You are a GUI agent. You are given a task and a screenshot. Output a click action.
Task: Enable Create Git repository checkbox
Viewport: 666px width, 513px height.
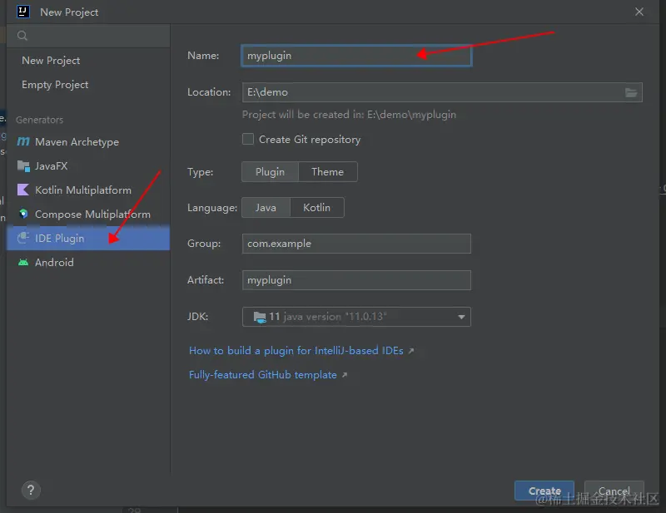click(248, 139)
